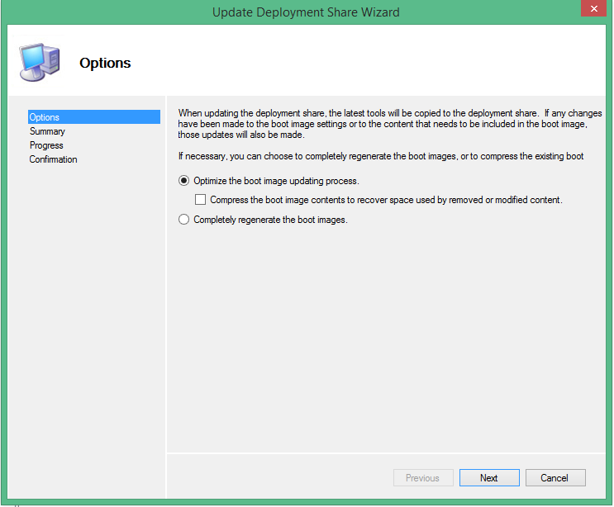Click the sentence starting 'If necessary, you can choose'

pyautogui.click(x=381, y=156)
